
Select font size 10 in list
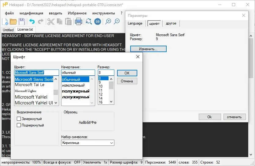tap(103, 86)
